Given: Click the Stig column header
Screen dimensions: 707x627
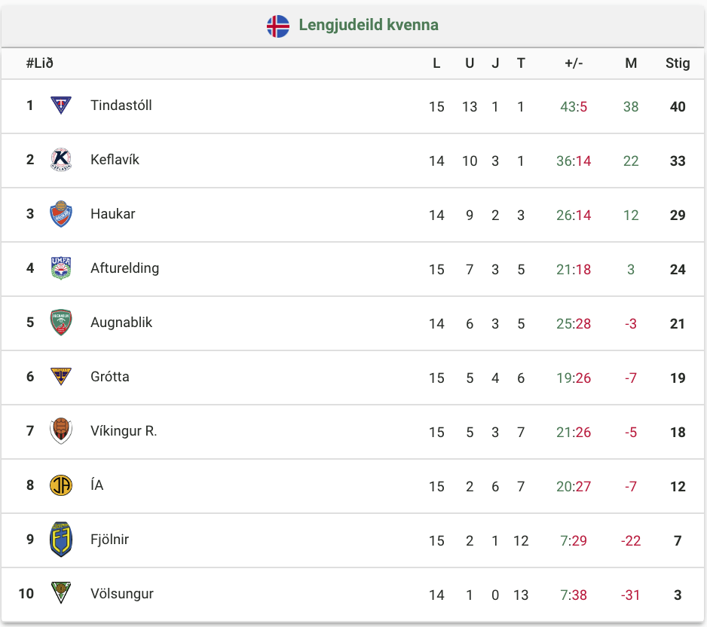Looking at the screenshot, I should coord(678,63).
